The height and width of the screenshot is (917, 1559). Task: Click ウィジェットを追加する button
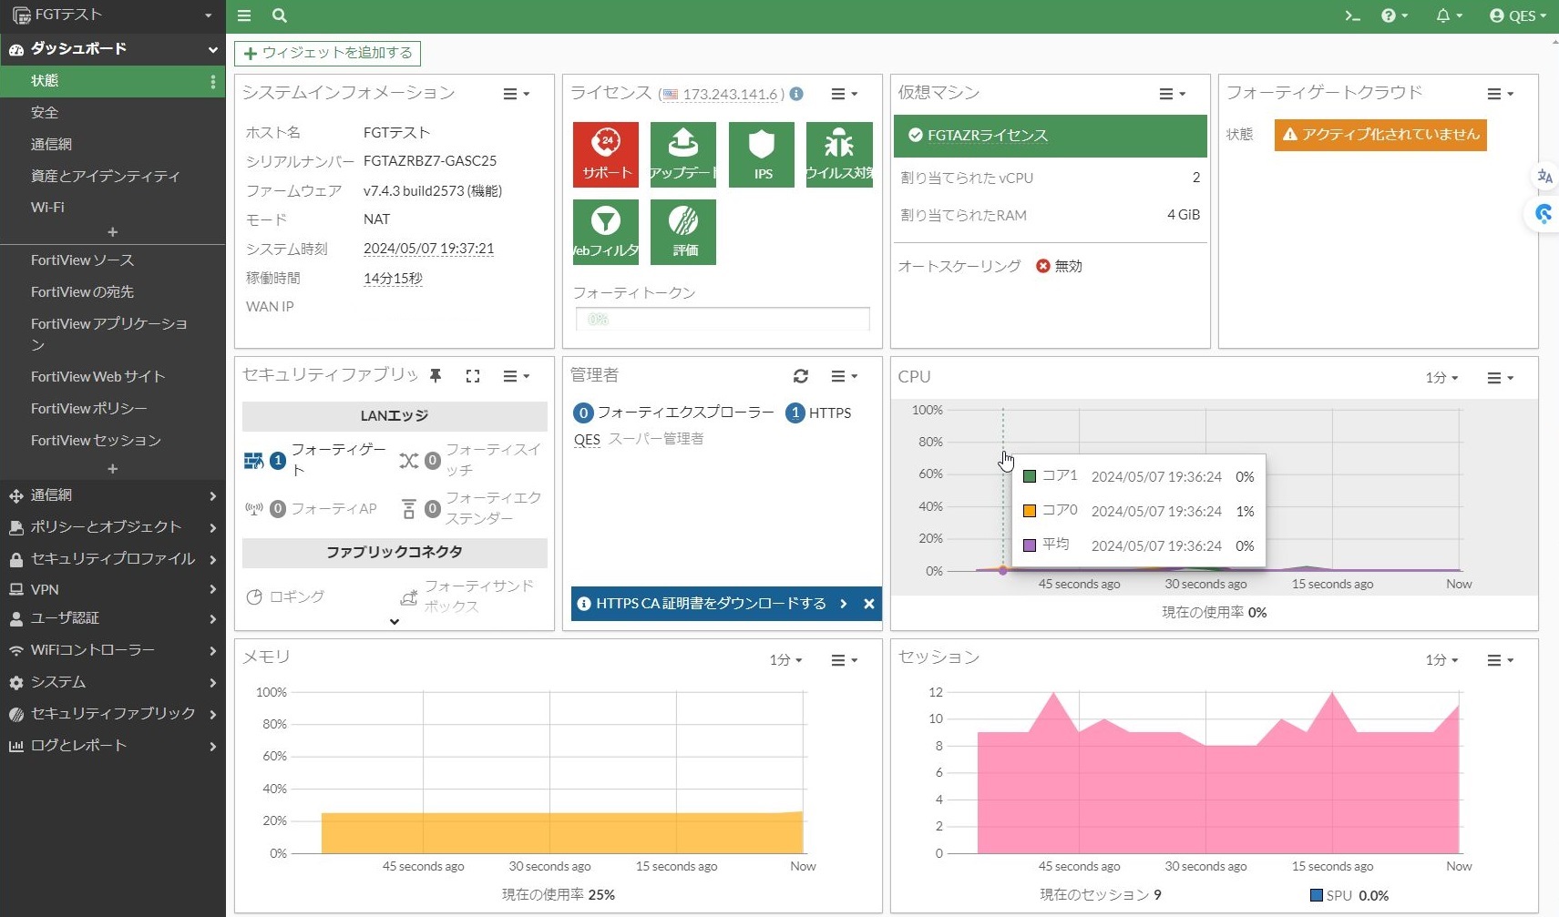pyautogui.click(x=327, y=53)
